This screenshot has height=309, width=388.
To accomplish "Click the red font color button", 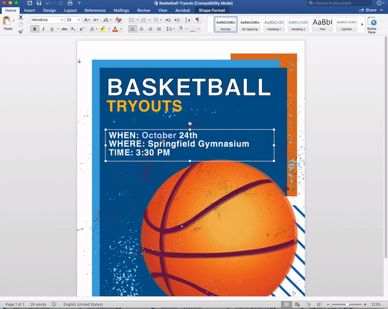I will point(115,29).
